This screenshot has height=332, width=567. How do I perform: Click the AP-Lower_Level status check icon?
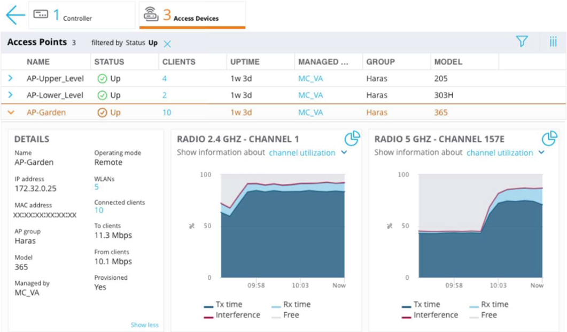(102, 95)
